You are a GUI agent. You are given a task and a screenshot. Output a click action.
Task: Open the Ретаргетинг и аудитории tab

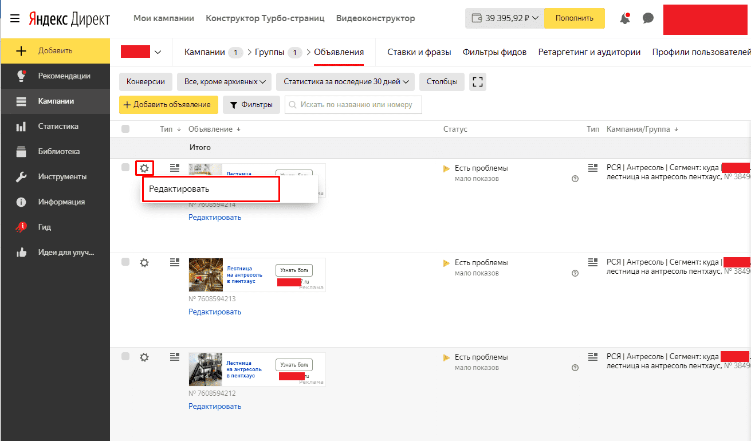click(589, 52)
